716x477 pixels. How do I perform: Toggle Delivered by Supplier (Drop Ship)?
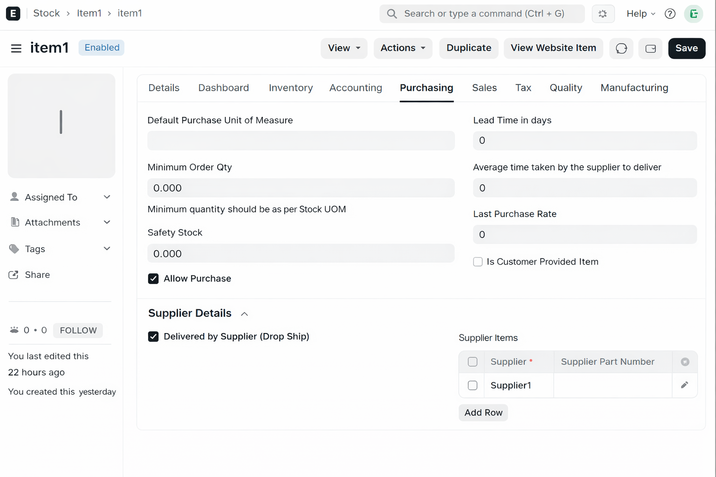click(x=153, y=337)
